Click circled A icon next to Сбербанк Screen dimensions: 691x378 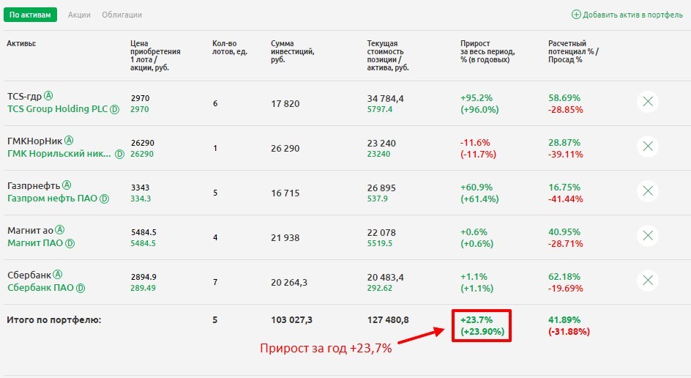pos(58,275)
